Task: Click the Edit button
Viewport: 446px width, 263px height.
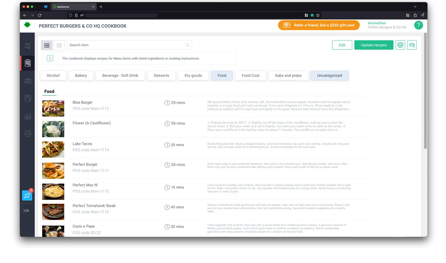Action: click(x=342, y=45)
